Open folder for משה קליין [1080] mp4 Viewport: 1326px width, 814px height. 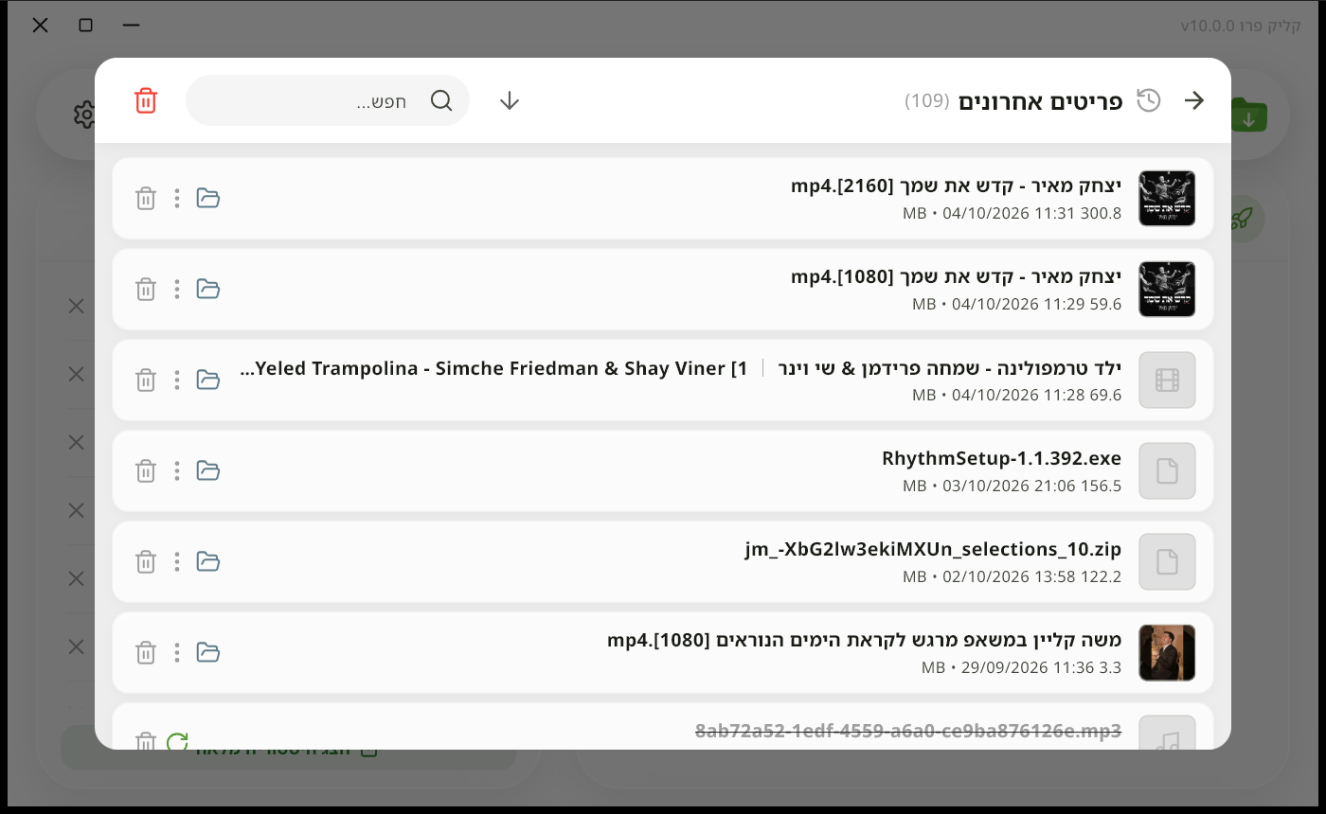click(208, 652)
